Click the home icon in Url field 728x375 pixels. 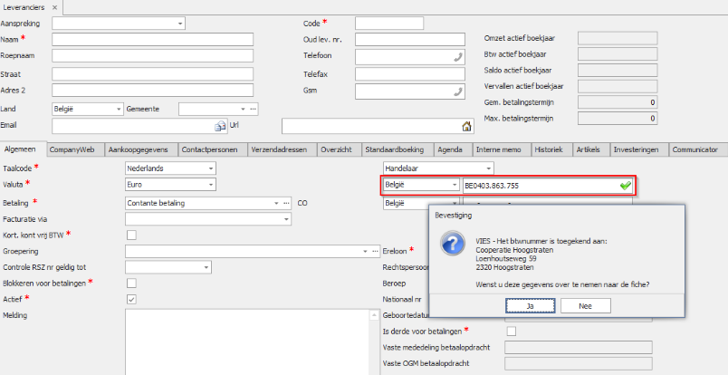coord(466,126)
